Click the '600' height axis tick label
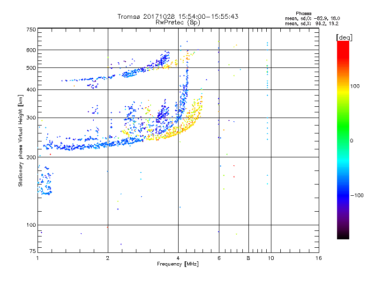 click(31, 50)
